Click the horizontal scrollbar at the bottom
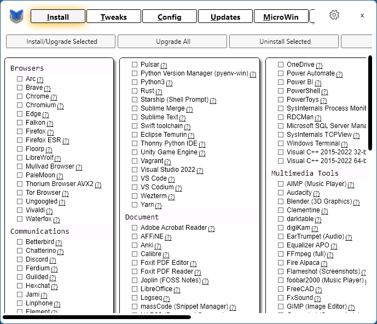Screen dimensions: 377x324 tap(96, 316)
